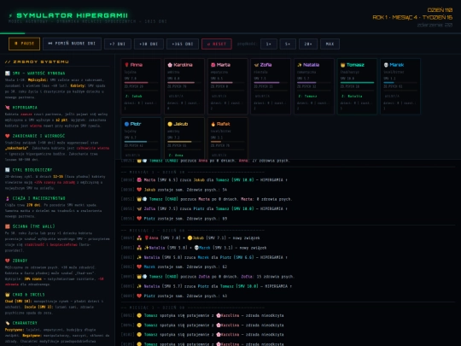Click the heart icon next to ZAKOCHANIE I WIERNOŚĆ
The height and width of the screenshot is (346, 461).
click(x=8, y=136)
